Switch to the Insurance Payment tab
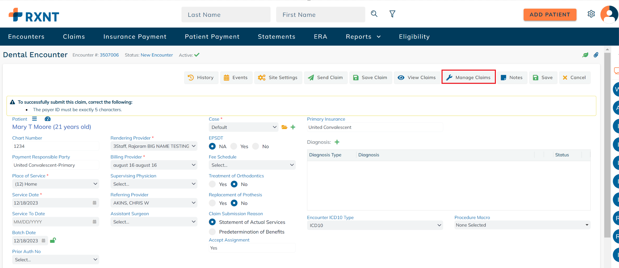Screen dimensions: 619x268 click(x=135, y=37)
